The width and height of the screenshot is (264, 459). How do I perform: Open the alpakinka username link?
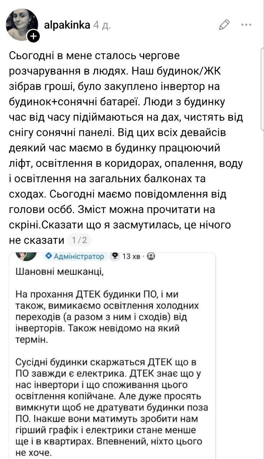(x=66, y=25)
